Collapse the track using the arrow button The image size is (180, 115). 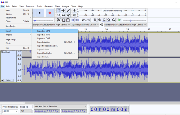point(2,80)
